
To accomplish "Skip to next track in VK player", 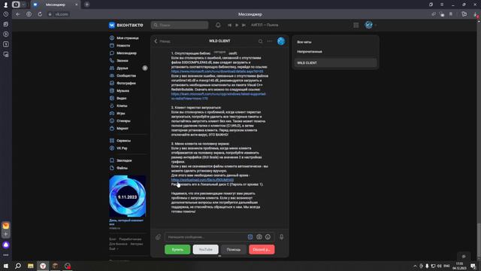I will (244, 25).
